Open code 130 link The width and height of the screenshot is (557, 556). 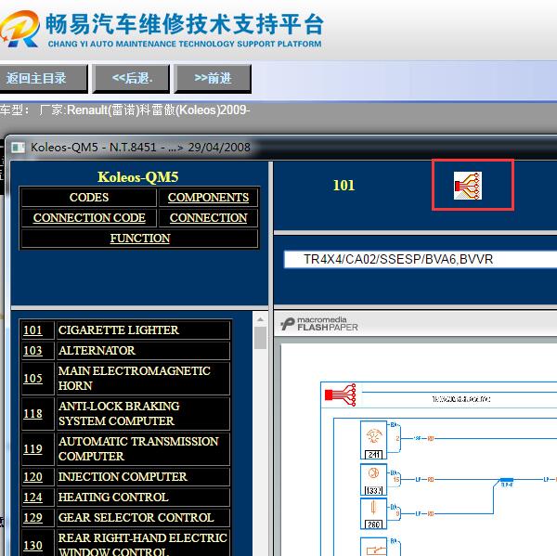pyautogui.click(x=32, y=546)
